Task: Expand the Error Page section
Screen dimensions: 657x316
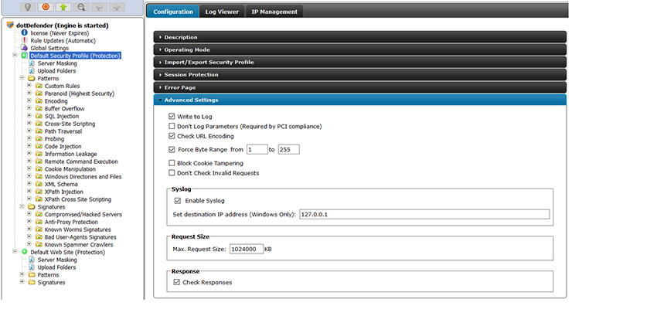Action: point(360,87)
